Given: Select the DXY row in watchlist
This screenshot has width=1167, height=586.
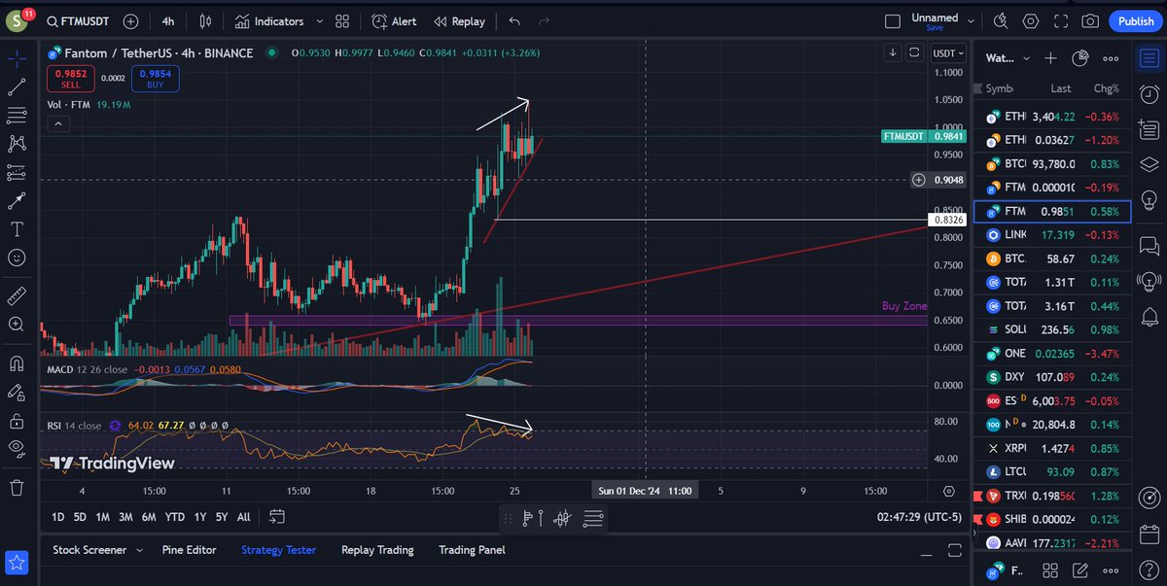Looking at the screenshot, I should pos(1052,377).
